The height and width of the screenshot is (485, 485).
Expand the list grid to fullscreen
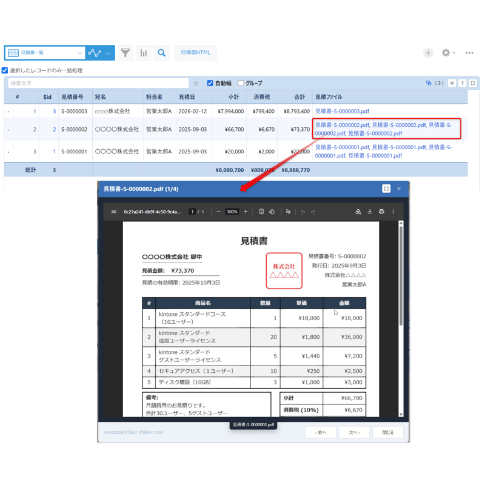click(473, 83)
